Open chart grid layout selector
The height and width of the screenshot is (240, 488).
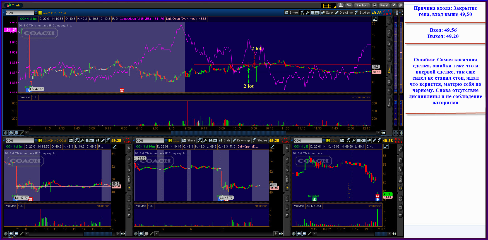[328, 5]
